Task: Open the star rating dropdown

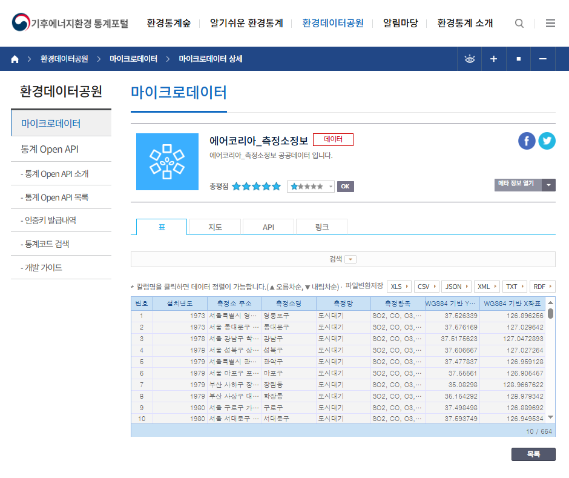Action: (311, 187)
